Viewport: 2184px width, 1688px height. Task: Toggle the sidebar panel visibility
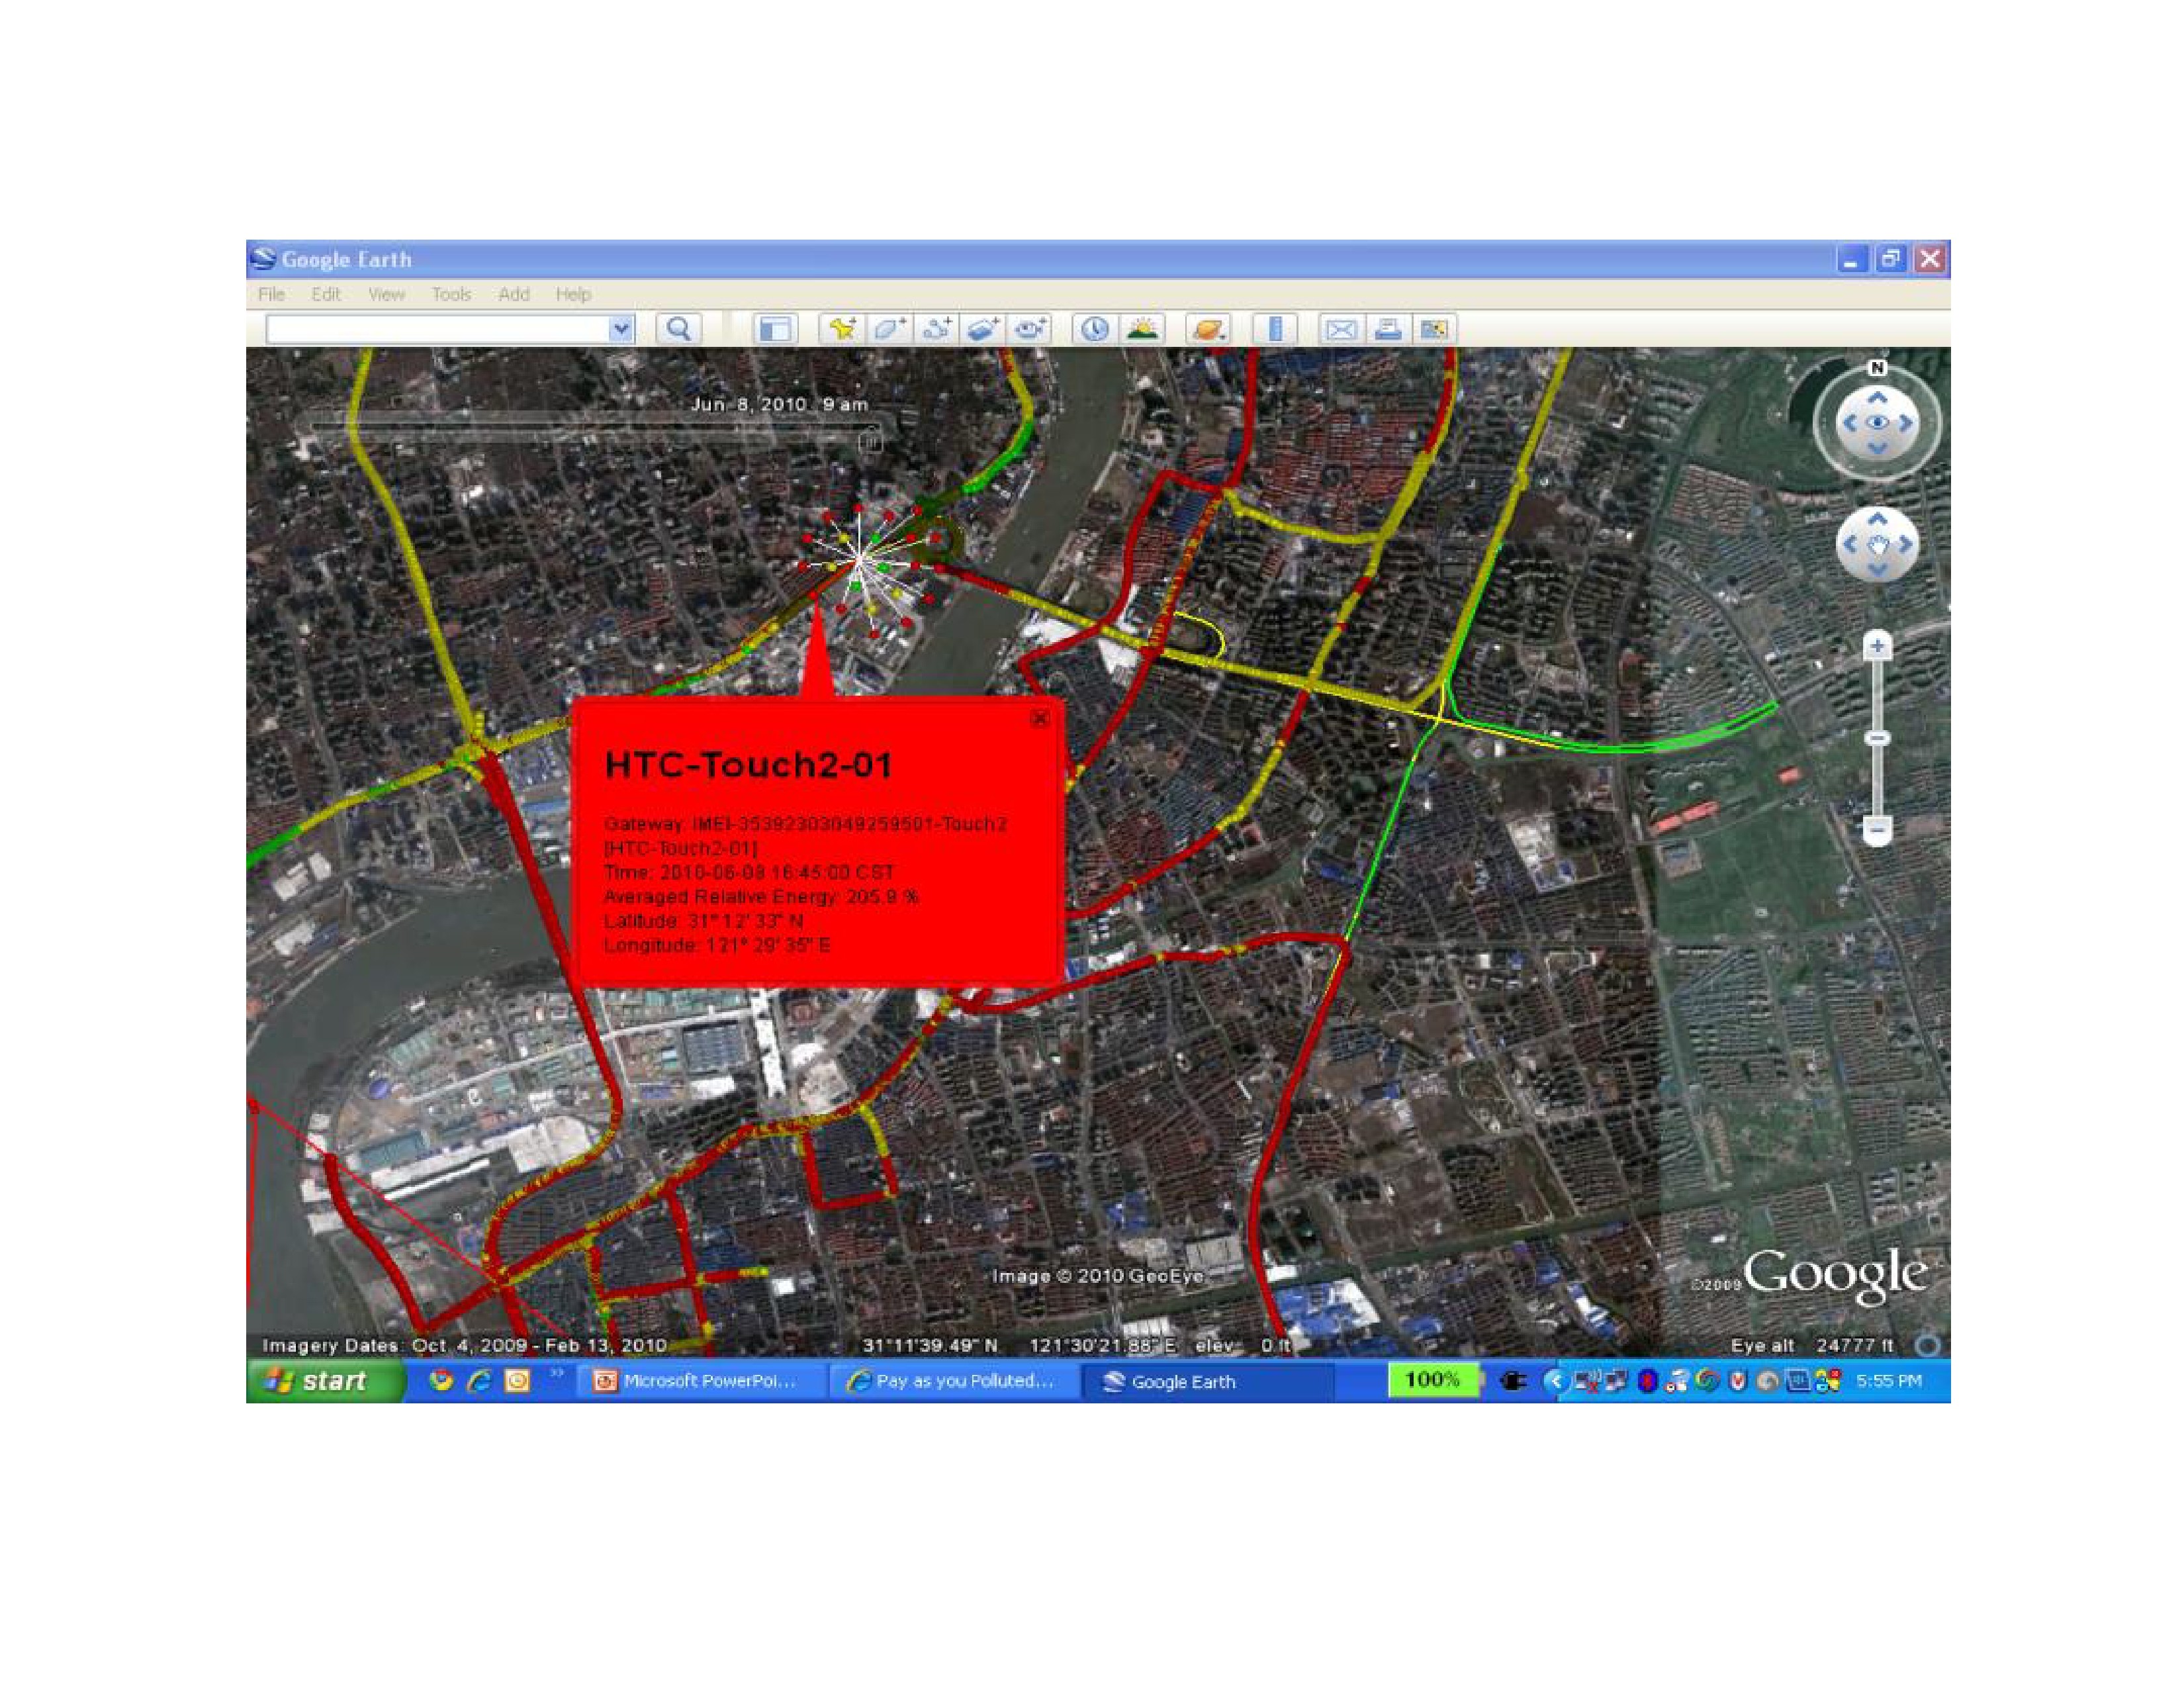click(775, 329)
